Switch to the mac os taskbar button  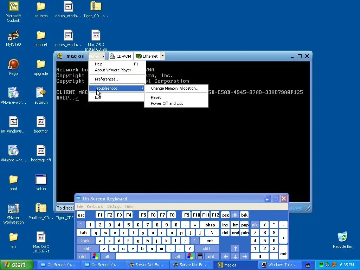(x=236, y=265)
